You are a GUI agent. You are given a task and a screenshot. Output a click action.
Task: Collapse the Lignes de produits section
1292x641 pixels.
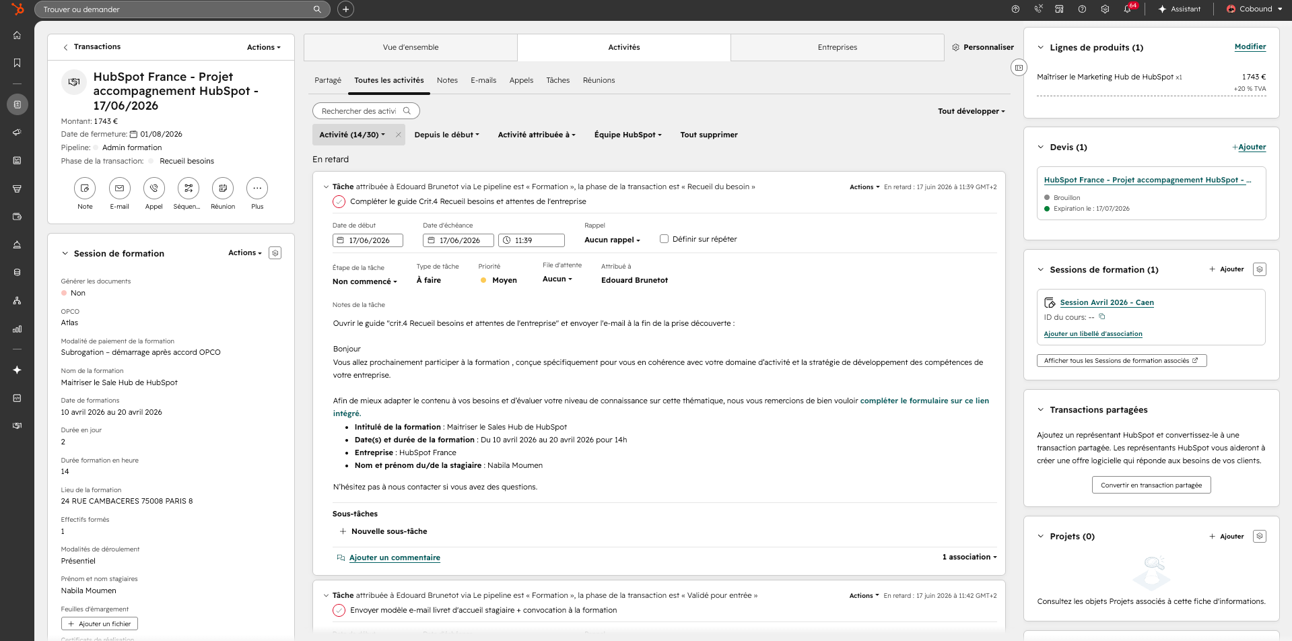1041,47
